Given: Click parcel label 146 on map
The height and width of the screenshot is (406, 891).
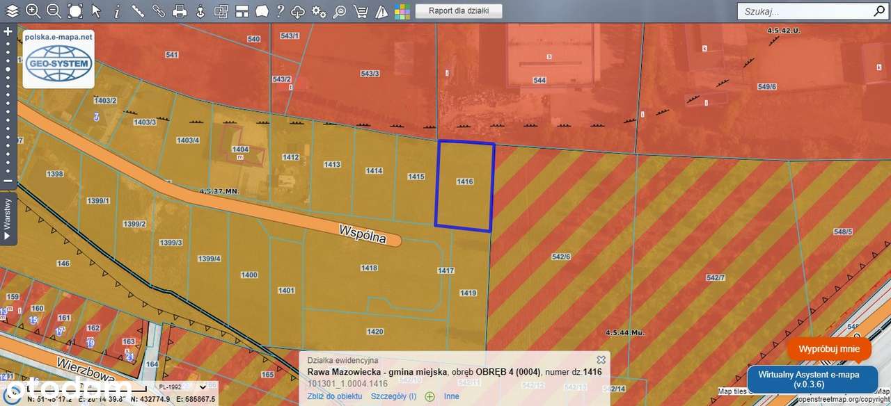Looking at the screenshot, I should [63, 263].
